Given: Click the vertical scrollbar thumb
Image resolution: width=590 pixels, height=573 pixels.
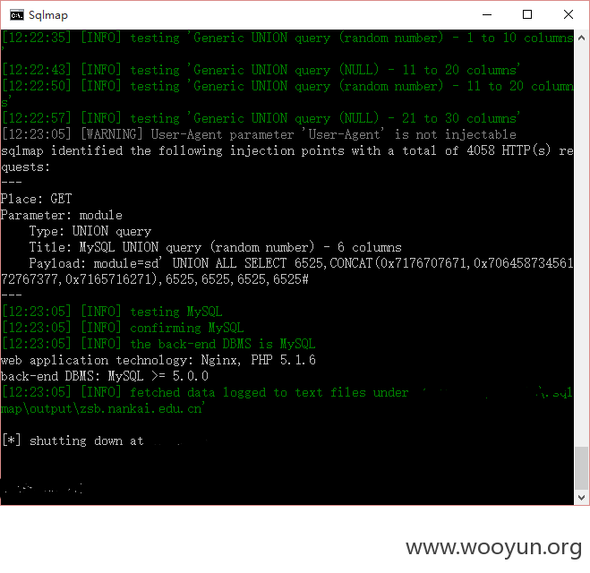Looking at the screenshot, I should coord(581,468).
